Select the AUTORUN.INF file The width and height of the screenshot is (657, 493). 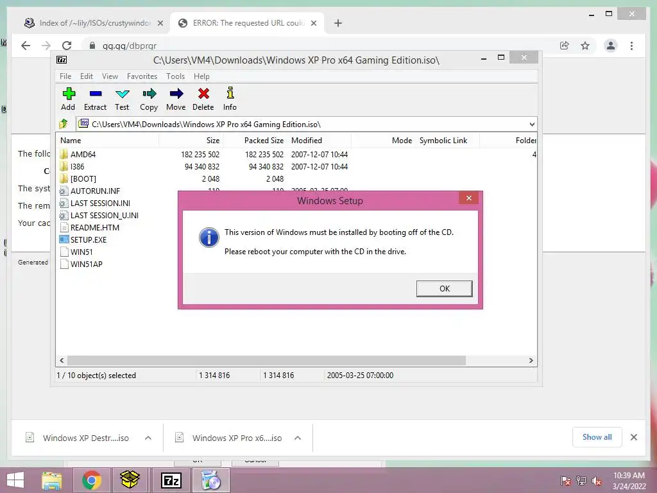[95, 191]
